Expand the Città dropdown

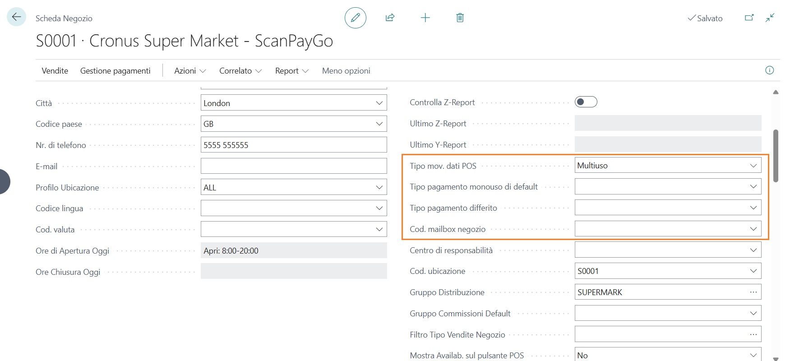[379, 103]
